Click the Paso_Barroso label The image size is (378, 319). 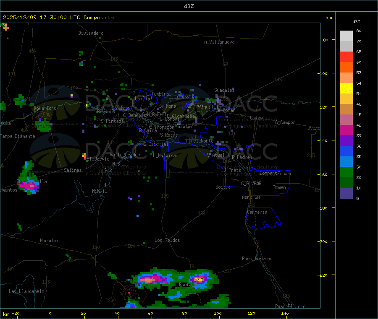(257, 259)
